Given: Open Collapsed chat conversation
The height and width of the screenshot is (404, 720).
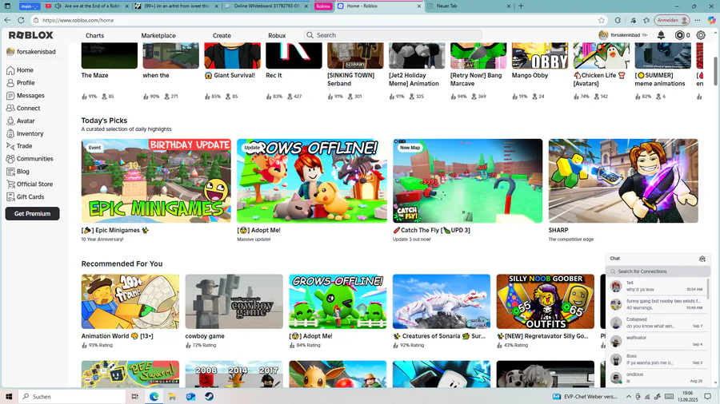Looking at the screenshot, I should point(657,323).
